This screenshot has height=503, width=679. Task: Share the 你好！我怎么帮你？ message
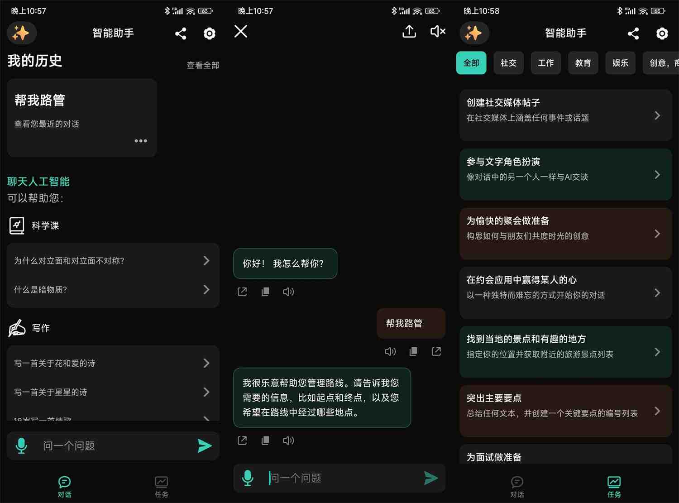[x=243, y=292]
